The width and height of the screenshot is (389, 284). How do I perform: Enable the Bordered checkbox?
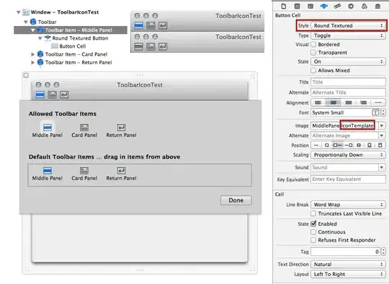click(313, 45)
